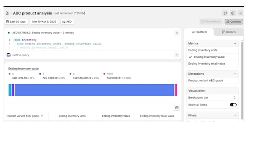The height and width of the screenshot is (143, 266).
Task: Switch to the Freeform tab
Action: pos(199,32)
